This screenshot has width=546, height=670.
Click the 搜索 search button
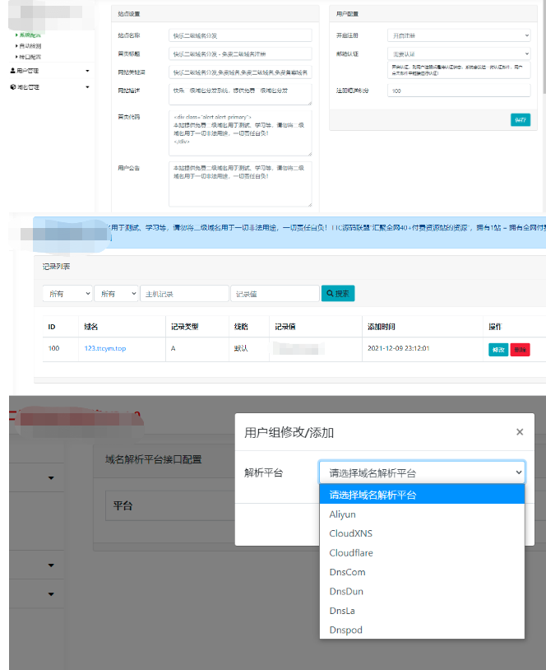(337, 293)
